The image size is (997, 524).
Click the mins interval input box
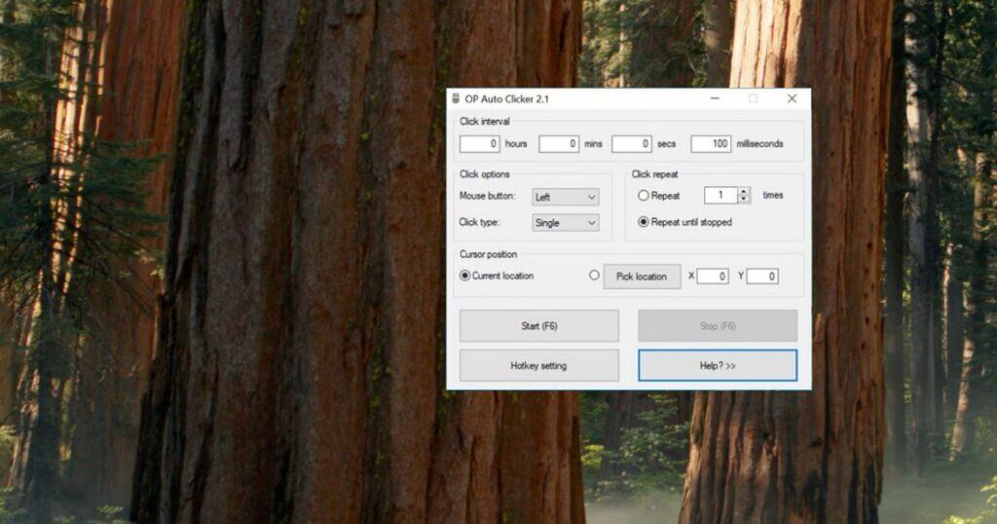(x=559, y=144)
